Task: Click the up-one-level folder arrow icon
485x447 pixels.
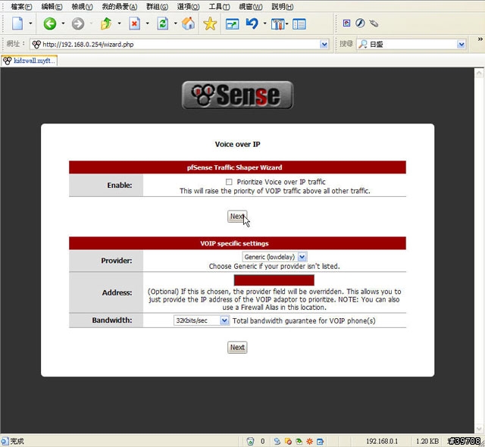Action: (106, 23)
